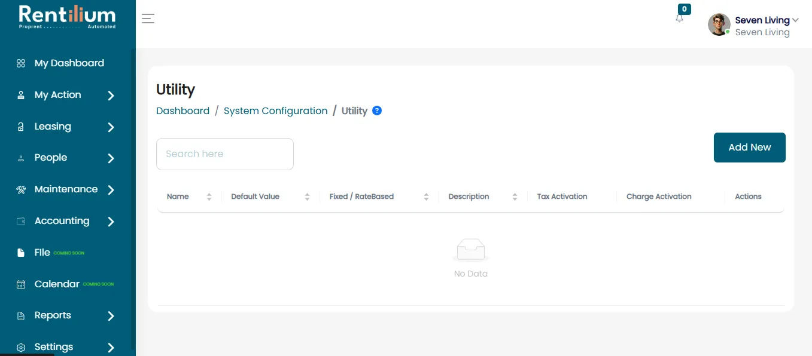Image resolution: width=812 pixels, height=356 pixels.
Task: Click the Leasing document icon
Action: [x=21, y=127]
